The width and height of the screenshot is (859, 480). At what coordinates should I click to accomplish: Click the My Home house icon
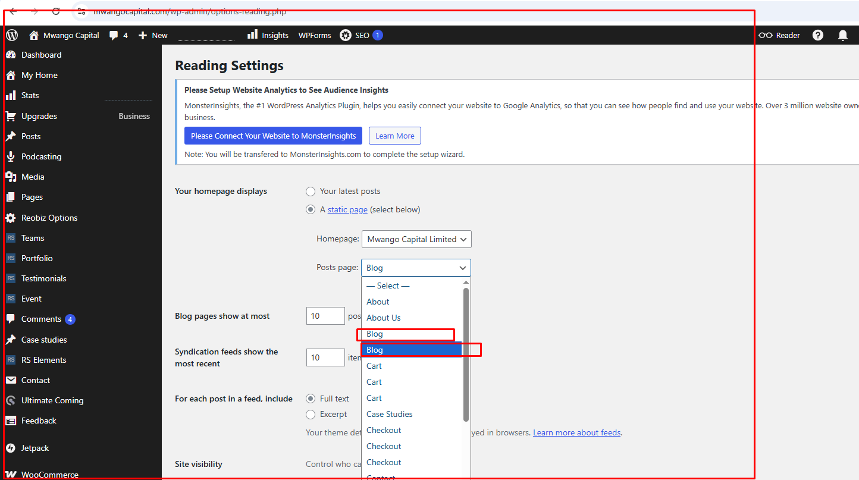11,75
